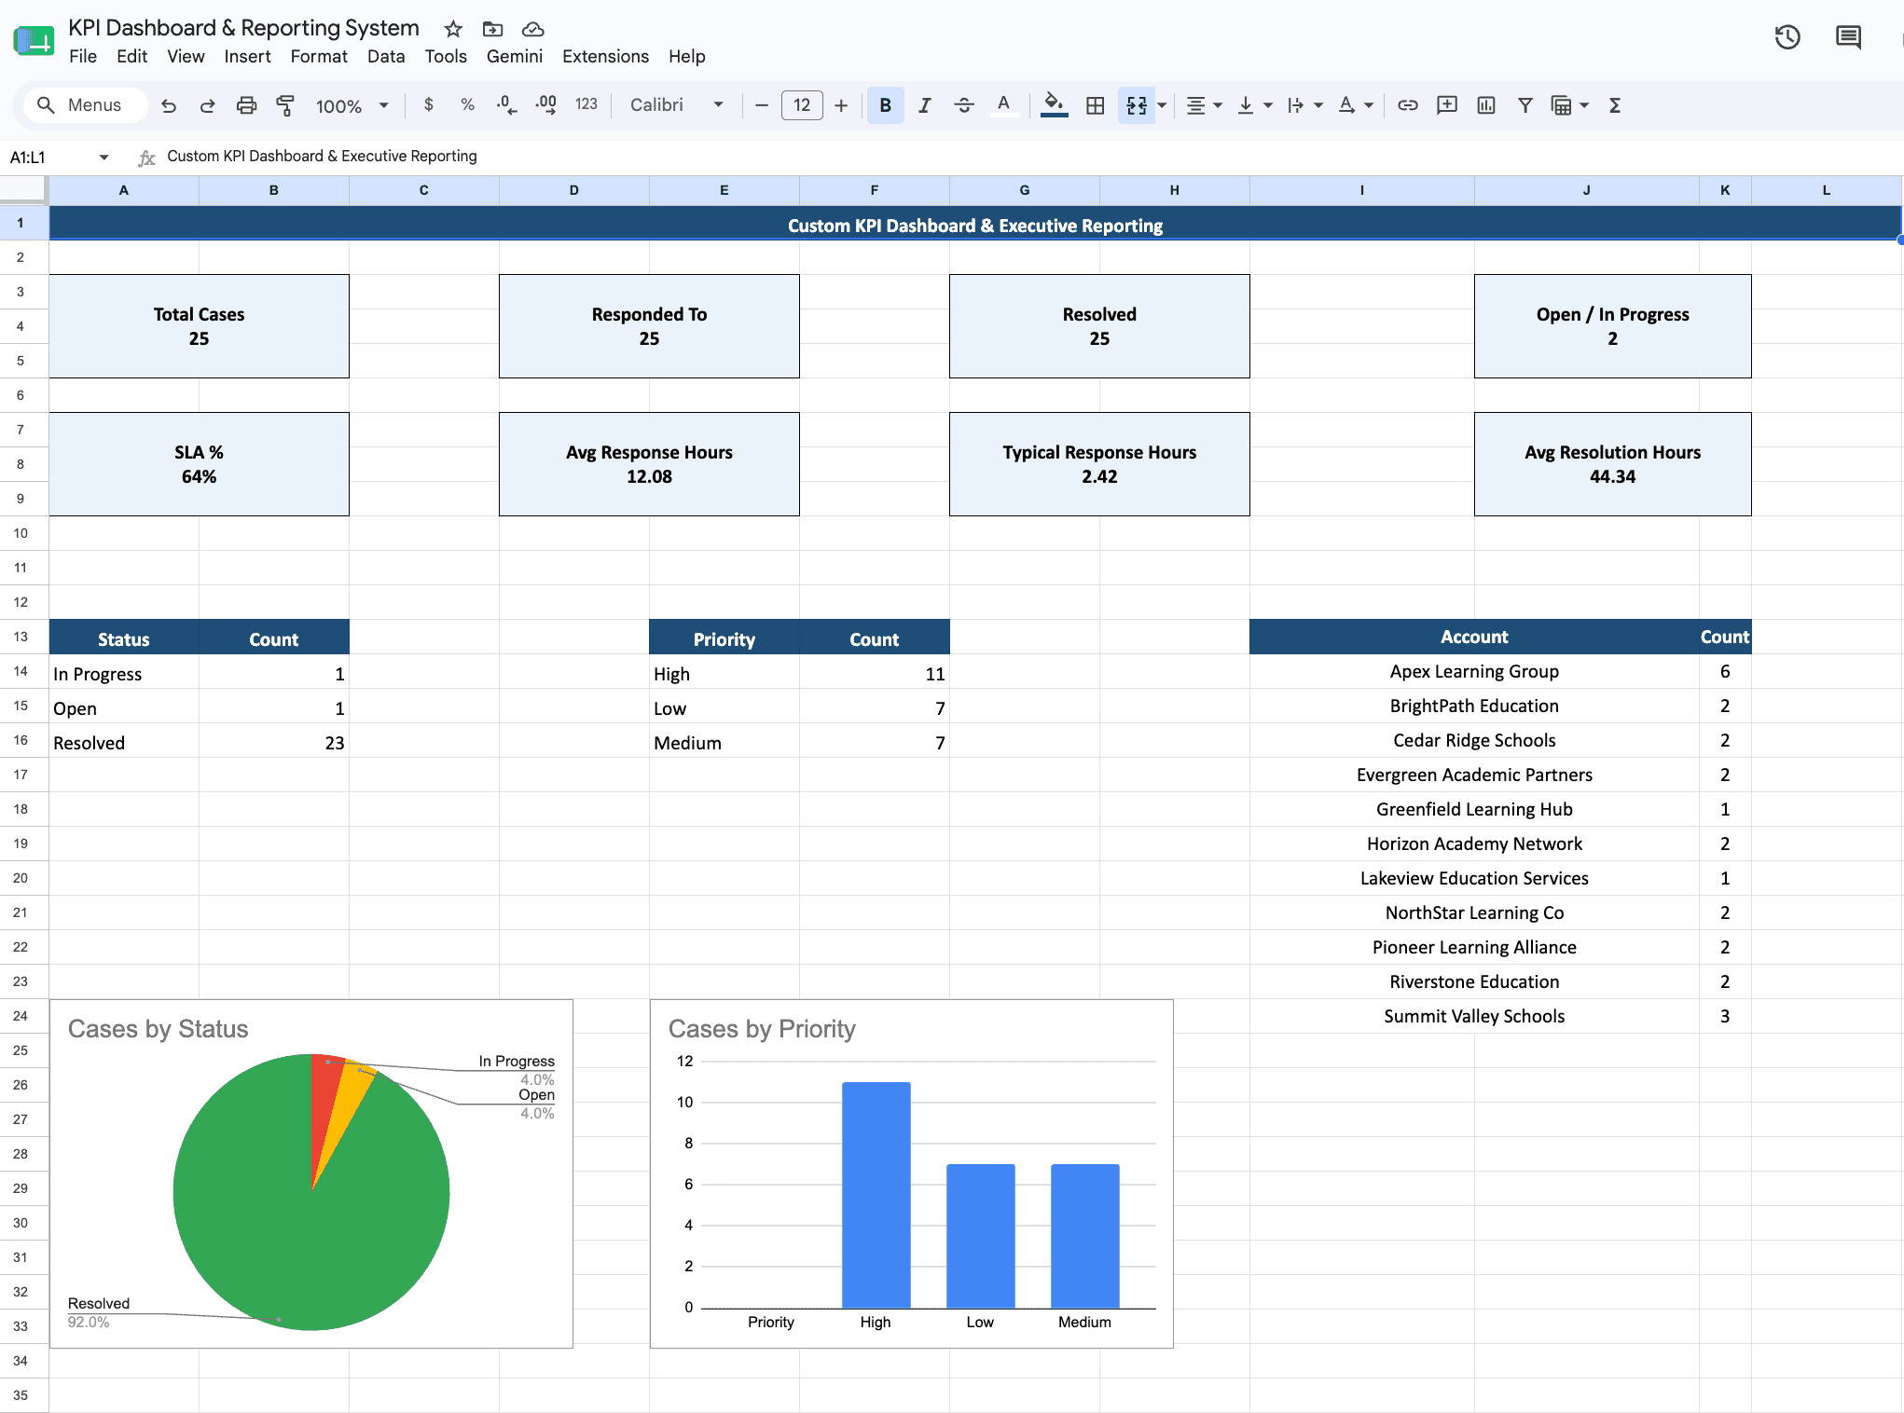Open text wrapping dropdown
The width and height of the screenshot is (1904, 1413).
click(x=1304, y=105)
